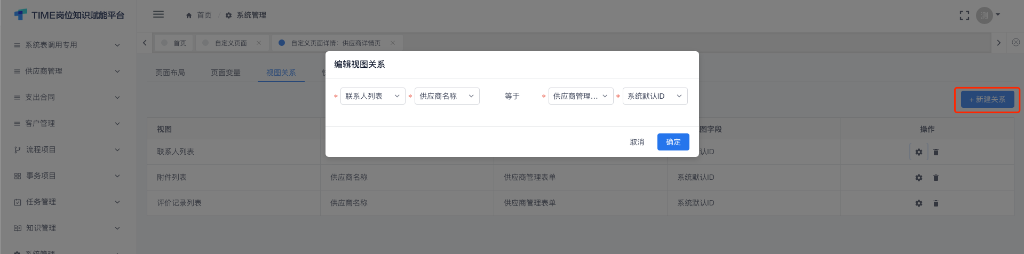Open the 系统默认ID dropdown
The width and height of the screenshot is (1024, 254).
[655, 96]
